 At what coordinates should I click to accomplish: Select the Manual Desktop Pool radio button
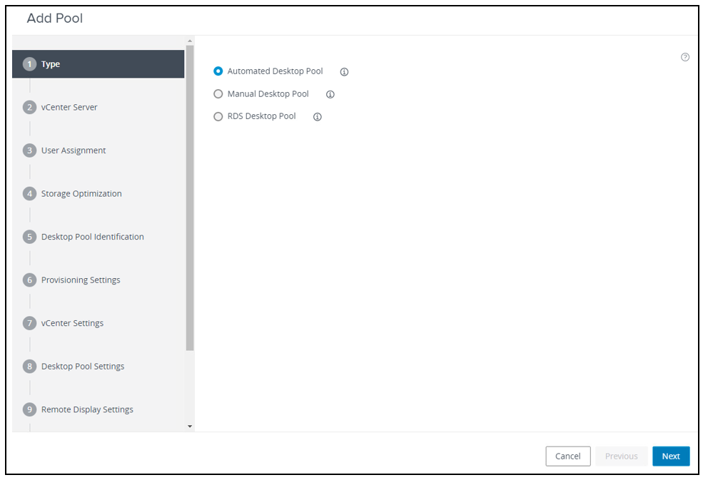(218, 93)
